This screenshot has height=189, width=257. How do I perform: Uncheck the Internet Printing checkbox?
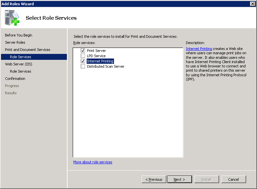click(83, 61)
